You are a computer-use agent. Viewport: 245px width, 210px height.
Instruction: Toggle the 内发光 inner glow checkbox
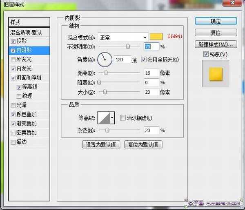coord(13,69)
